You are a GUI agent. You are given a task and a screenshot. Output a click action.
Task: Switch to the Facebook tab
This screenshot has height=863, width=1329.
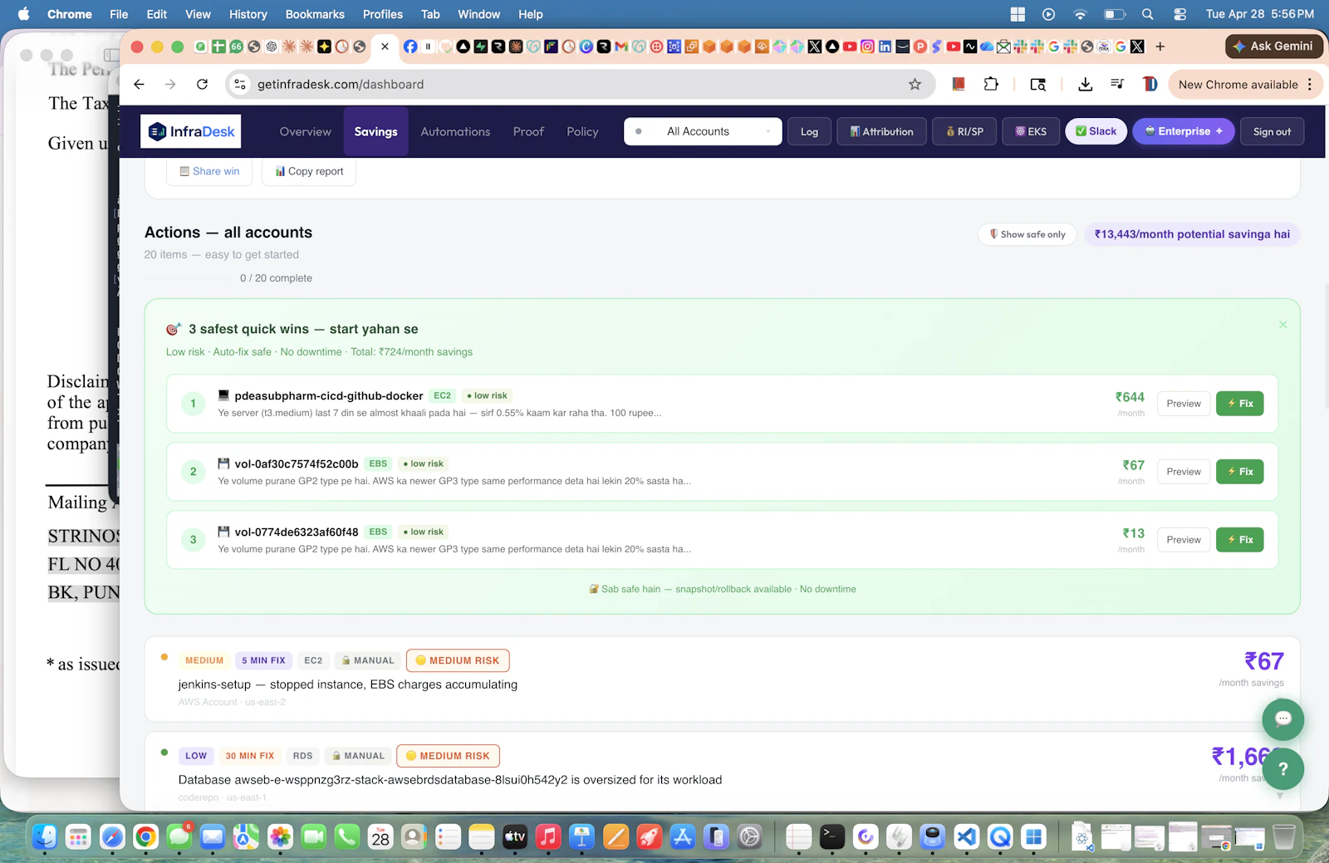click(410, 47)
